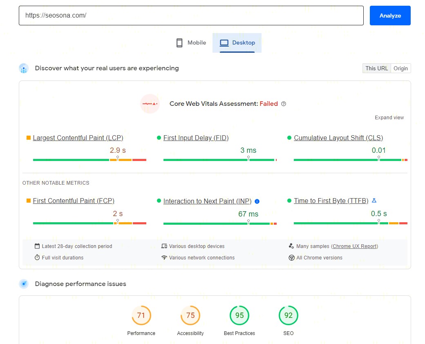
Task: Open First Contentful Paint (FCP) link
Action: [x=74, y=201]
